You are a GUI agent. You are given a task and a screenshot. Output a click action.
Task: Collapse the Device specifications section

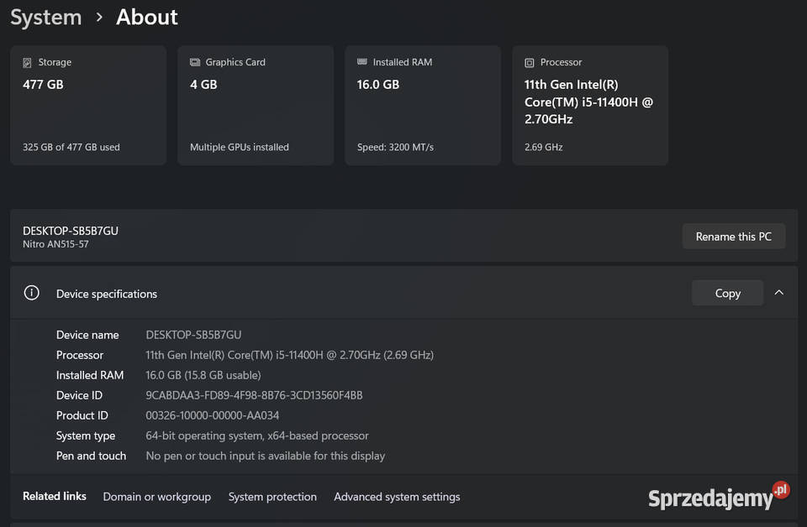coord(779,293)
